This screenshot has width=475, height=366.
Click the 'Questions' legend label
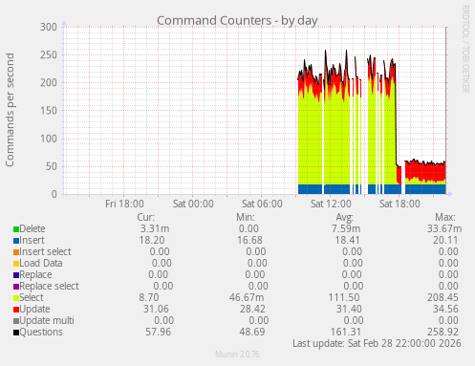pyautogui.click(x=41, y=332)
